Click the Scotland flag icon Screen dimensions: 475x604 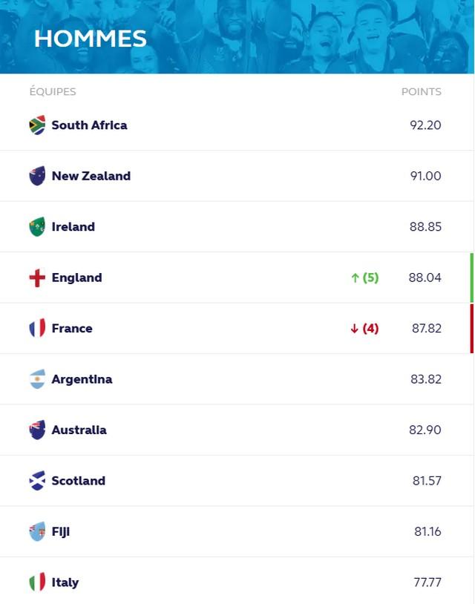37,481
